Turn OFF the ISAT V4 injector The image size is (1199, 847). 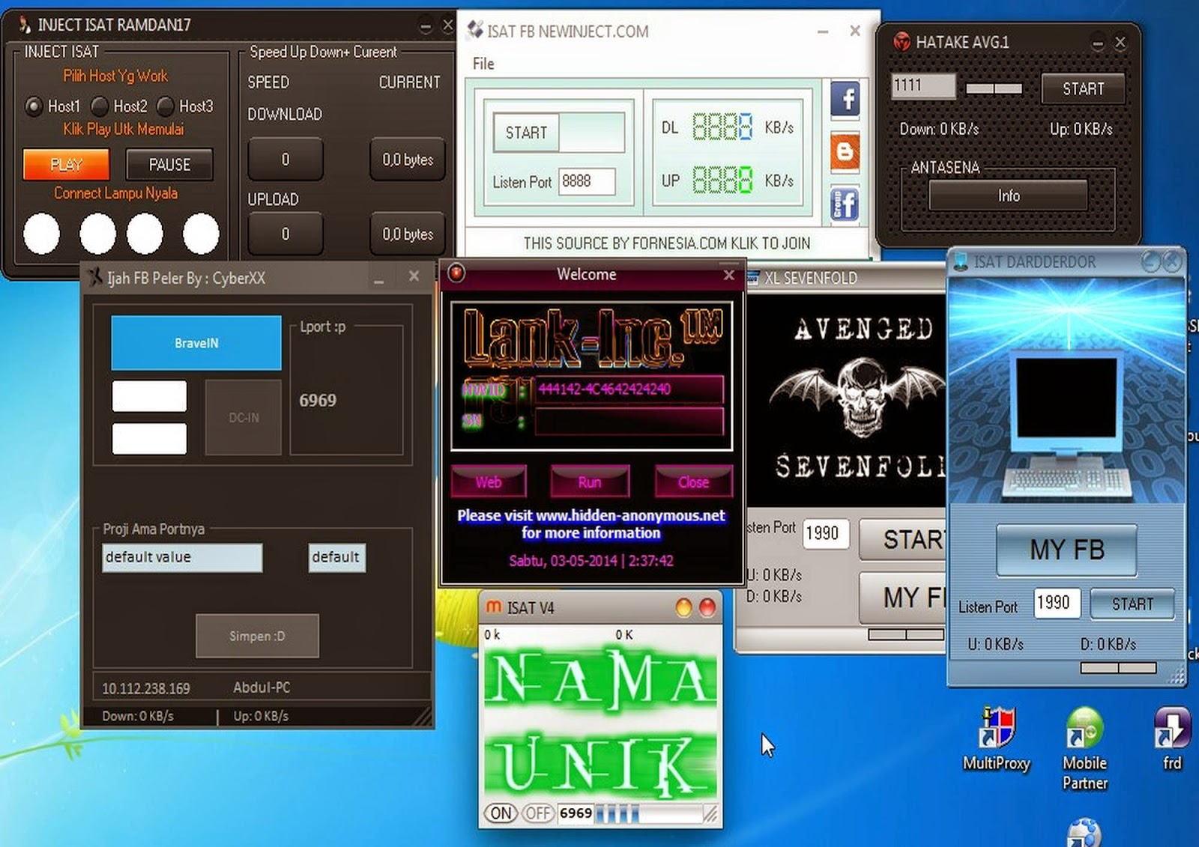[537, 813]
